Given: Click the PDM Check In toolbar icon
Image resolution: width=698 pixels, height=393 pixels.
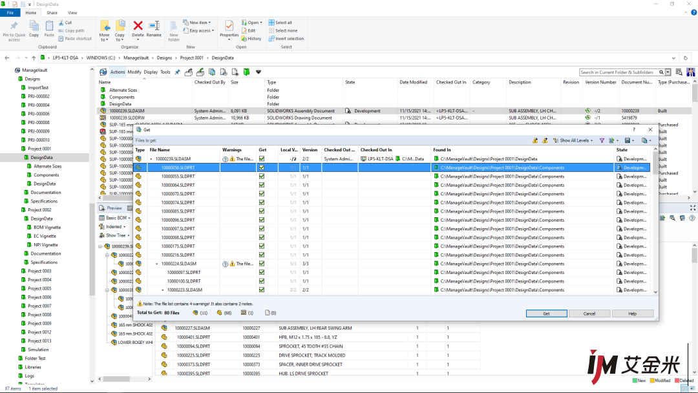Looking at the screenshot, I should [x=200, y=72].
